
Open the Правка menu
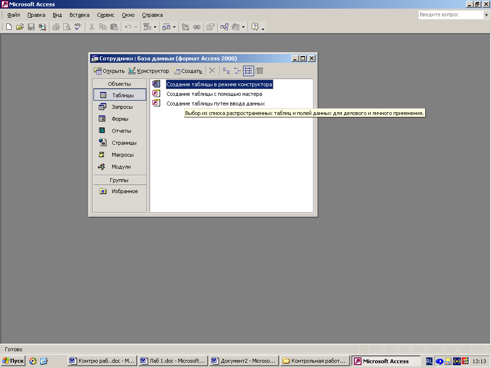[x=36, y=15]
